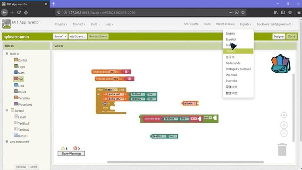Click the if block gear mutator
302x170 pixels.
[x=105, y=103]
